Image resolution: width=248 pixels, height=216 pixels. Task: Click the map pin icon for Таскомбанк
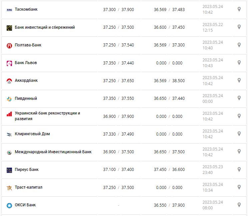coord(239,9)
